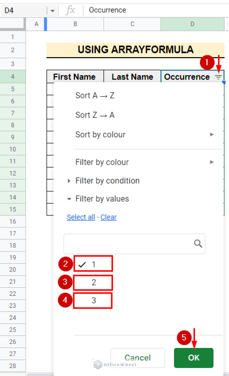Choose Sort Z to A
Screen dimensions: 229x376
(x=95, y=115)
